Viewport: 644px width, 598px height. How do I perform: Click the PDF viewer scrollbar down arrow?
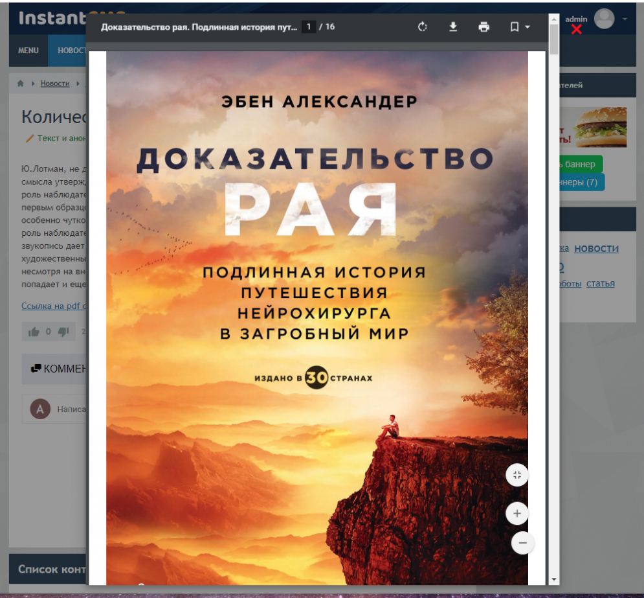tap(553, 579)
